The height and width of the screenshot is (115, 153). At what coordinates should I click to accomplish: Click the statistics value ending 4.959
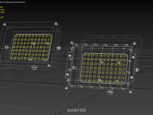point(2,12)
